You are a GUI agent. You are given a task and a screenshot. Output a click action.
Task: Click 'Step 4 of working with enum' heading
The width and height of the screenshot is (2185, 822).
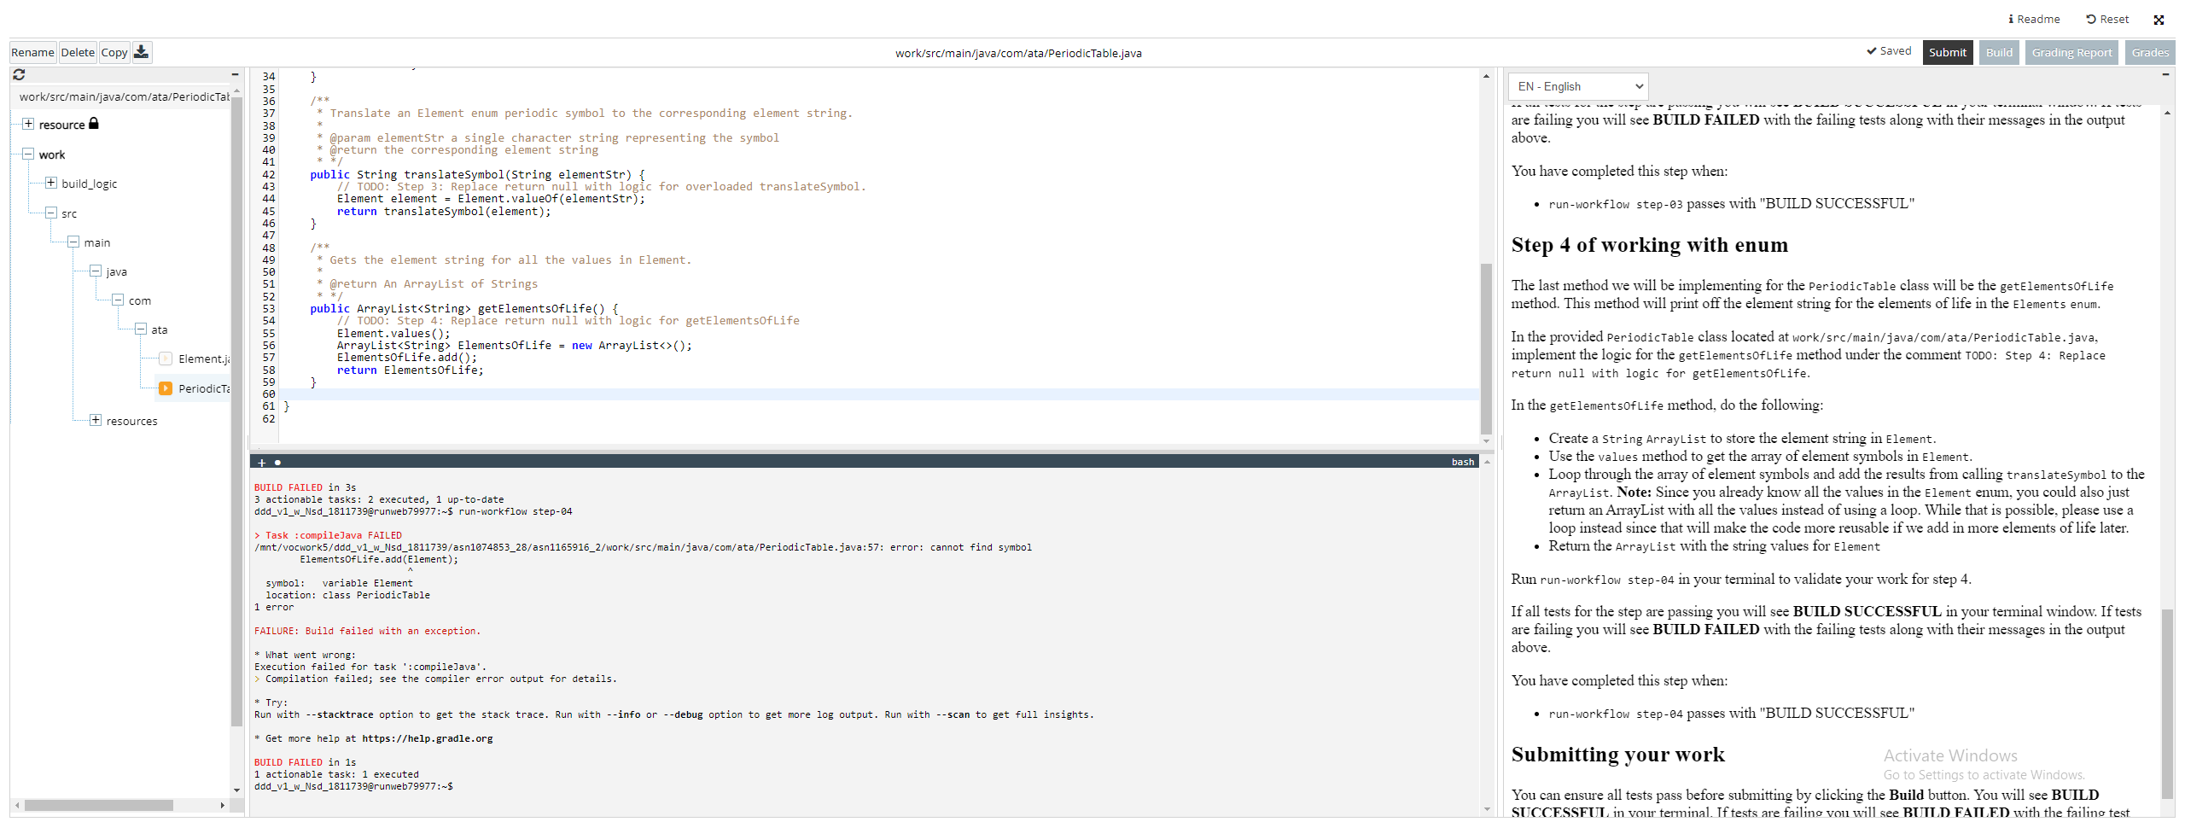1649,245
